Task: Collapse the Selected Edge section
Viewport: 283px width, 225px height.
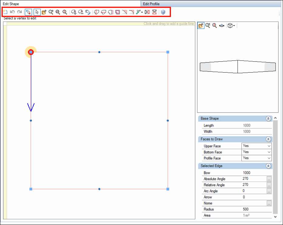Action: [268, 166]
